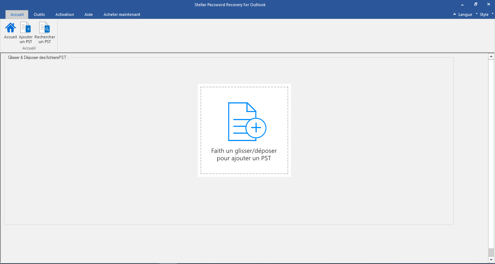Open the Outils tab
Image resolution: width=495 pixels, height=264 pixels.
39,14
